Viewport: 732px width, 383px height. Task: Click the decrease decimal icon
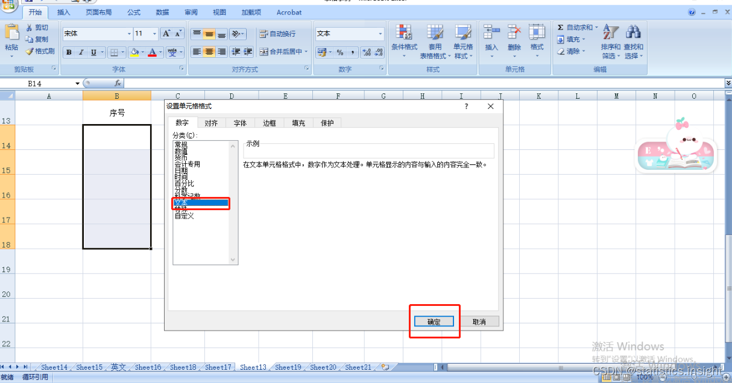[x=379, y=52]
